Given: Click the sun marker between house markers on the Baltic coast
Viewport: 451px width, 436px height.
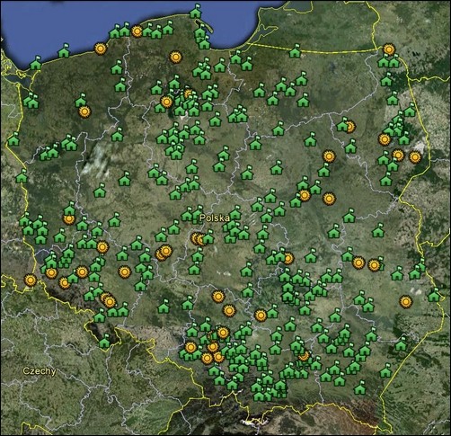Looking at the screenshot, I should [137, 31].
